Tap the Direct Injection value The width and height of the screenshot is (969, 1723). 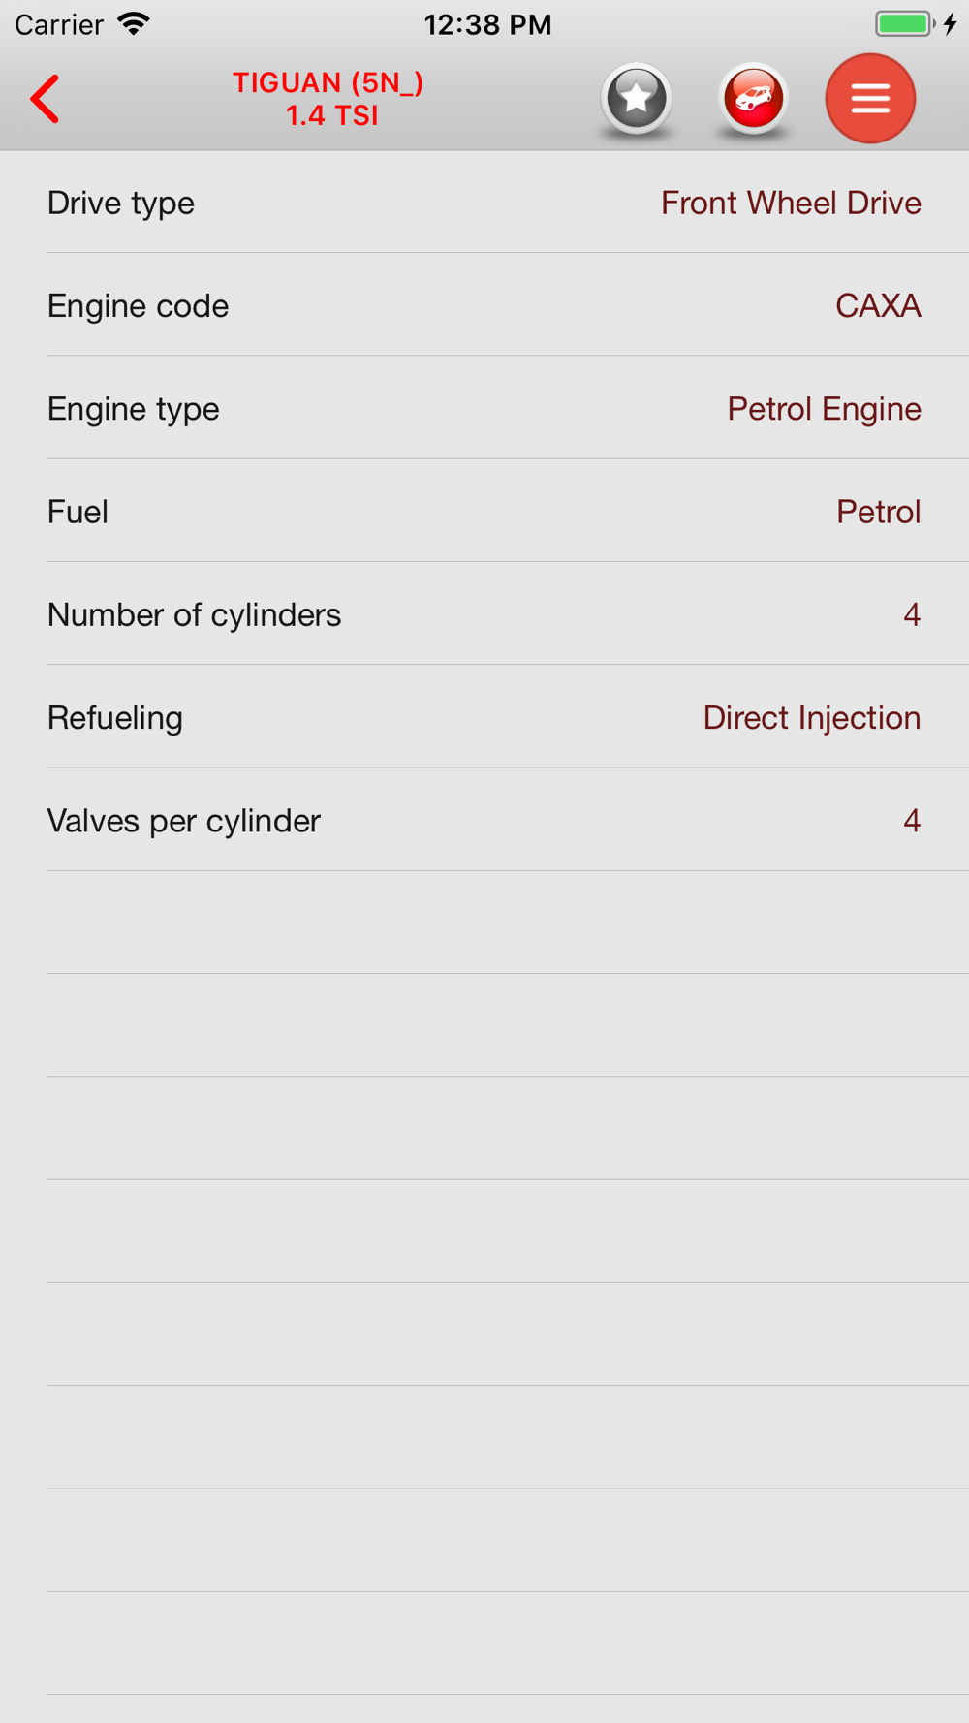[x=812, y=718]
